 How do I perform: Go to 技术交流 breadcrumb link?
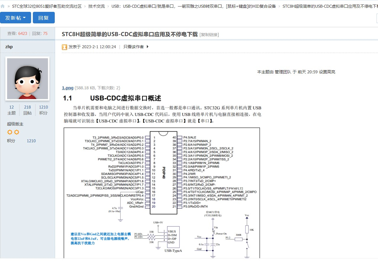pos(96,6)
